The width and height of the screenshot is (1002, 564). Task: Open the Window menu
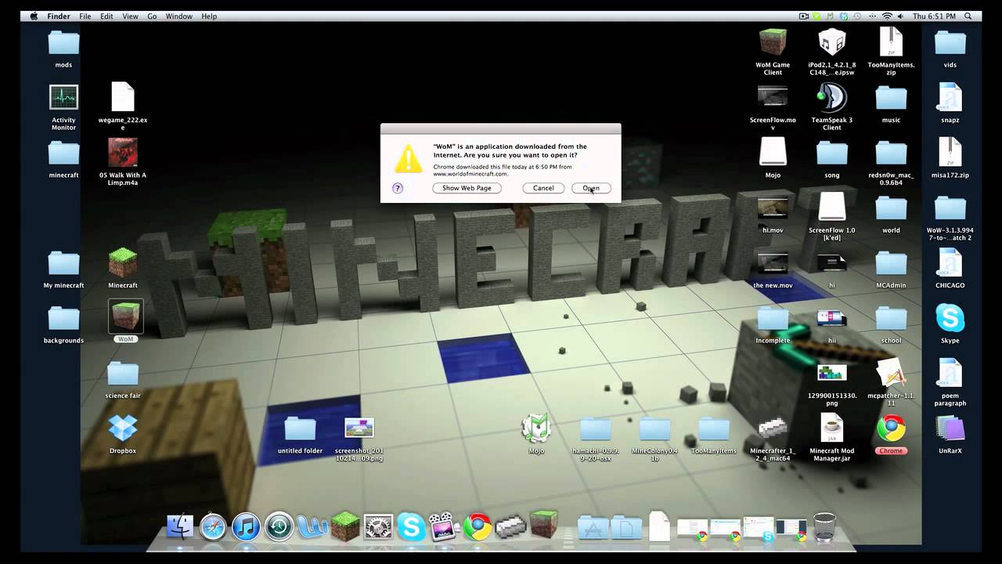179,16
